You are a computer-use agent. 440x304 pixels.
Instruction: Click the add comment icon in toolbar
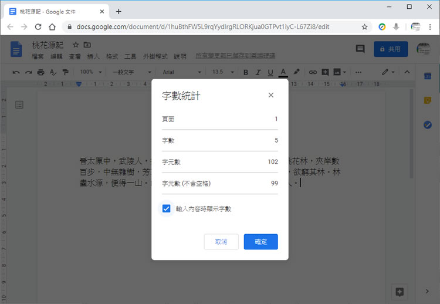coord(325,72)
